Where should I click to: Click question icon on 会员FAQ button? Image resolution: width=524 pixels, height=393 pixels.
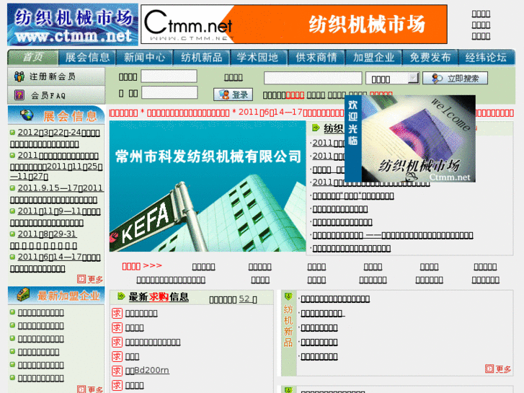(x=19, y=95)
